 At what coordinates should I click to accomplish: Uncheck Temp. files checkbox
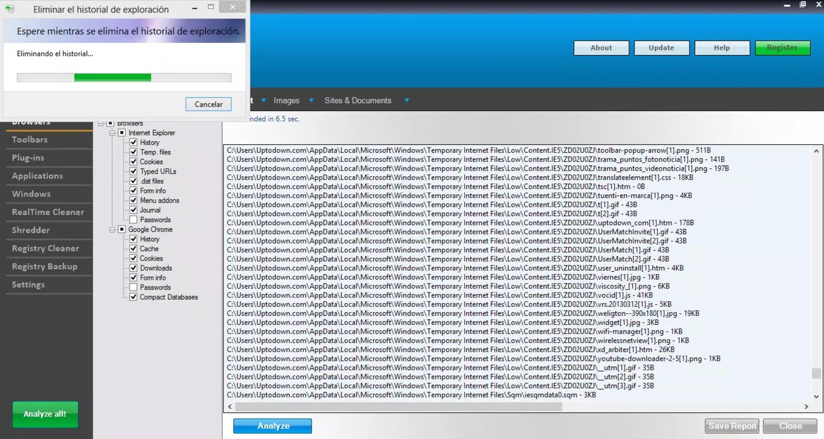pyautogui.click(x=133, y=152)
